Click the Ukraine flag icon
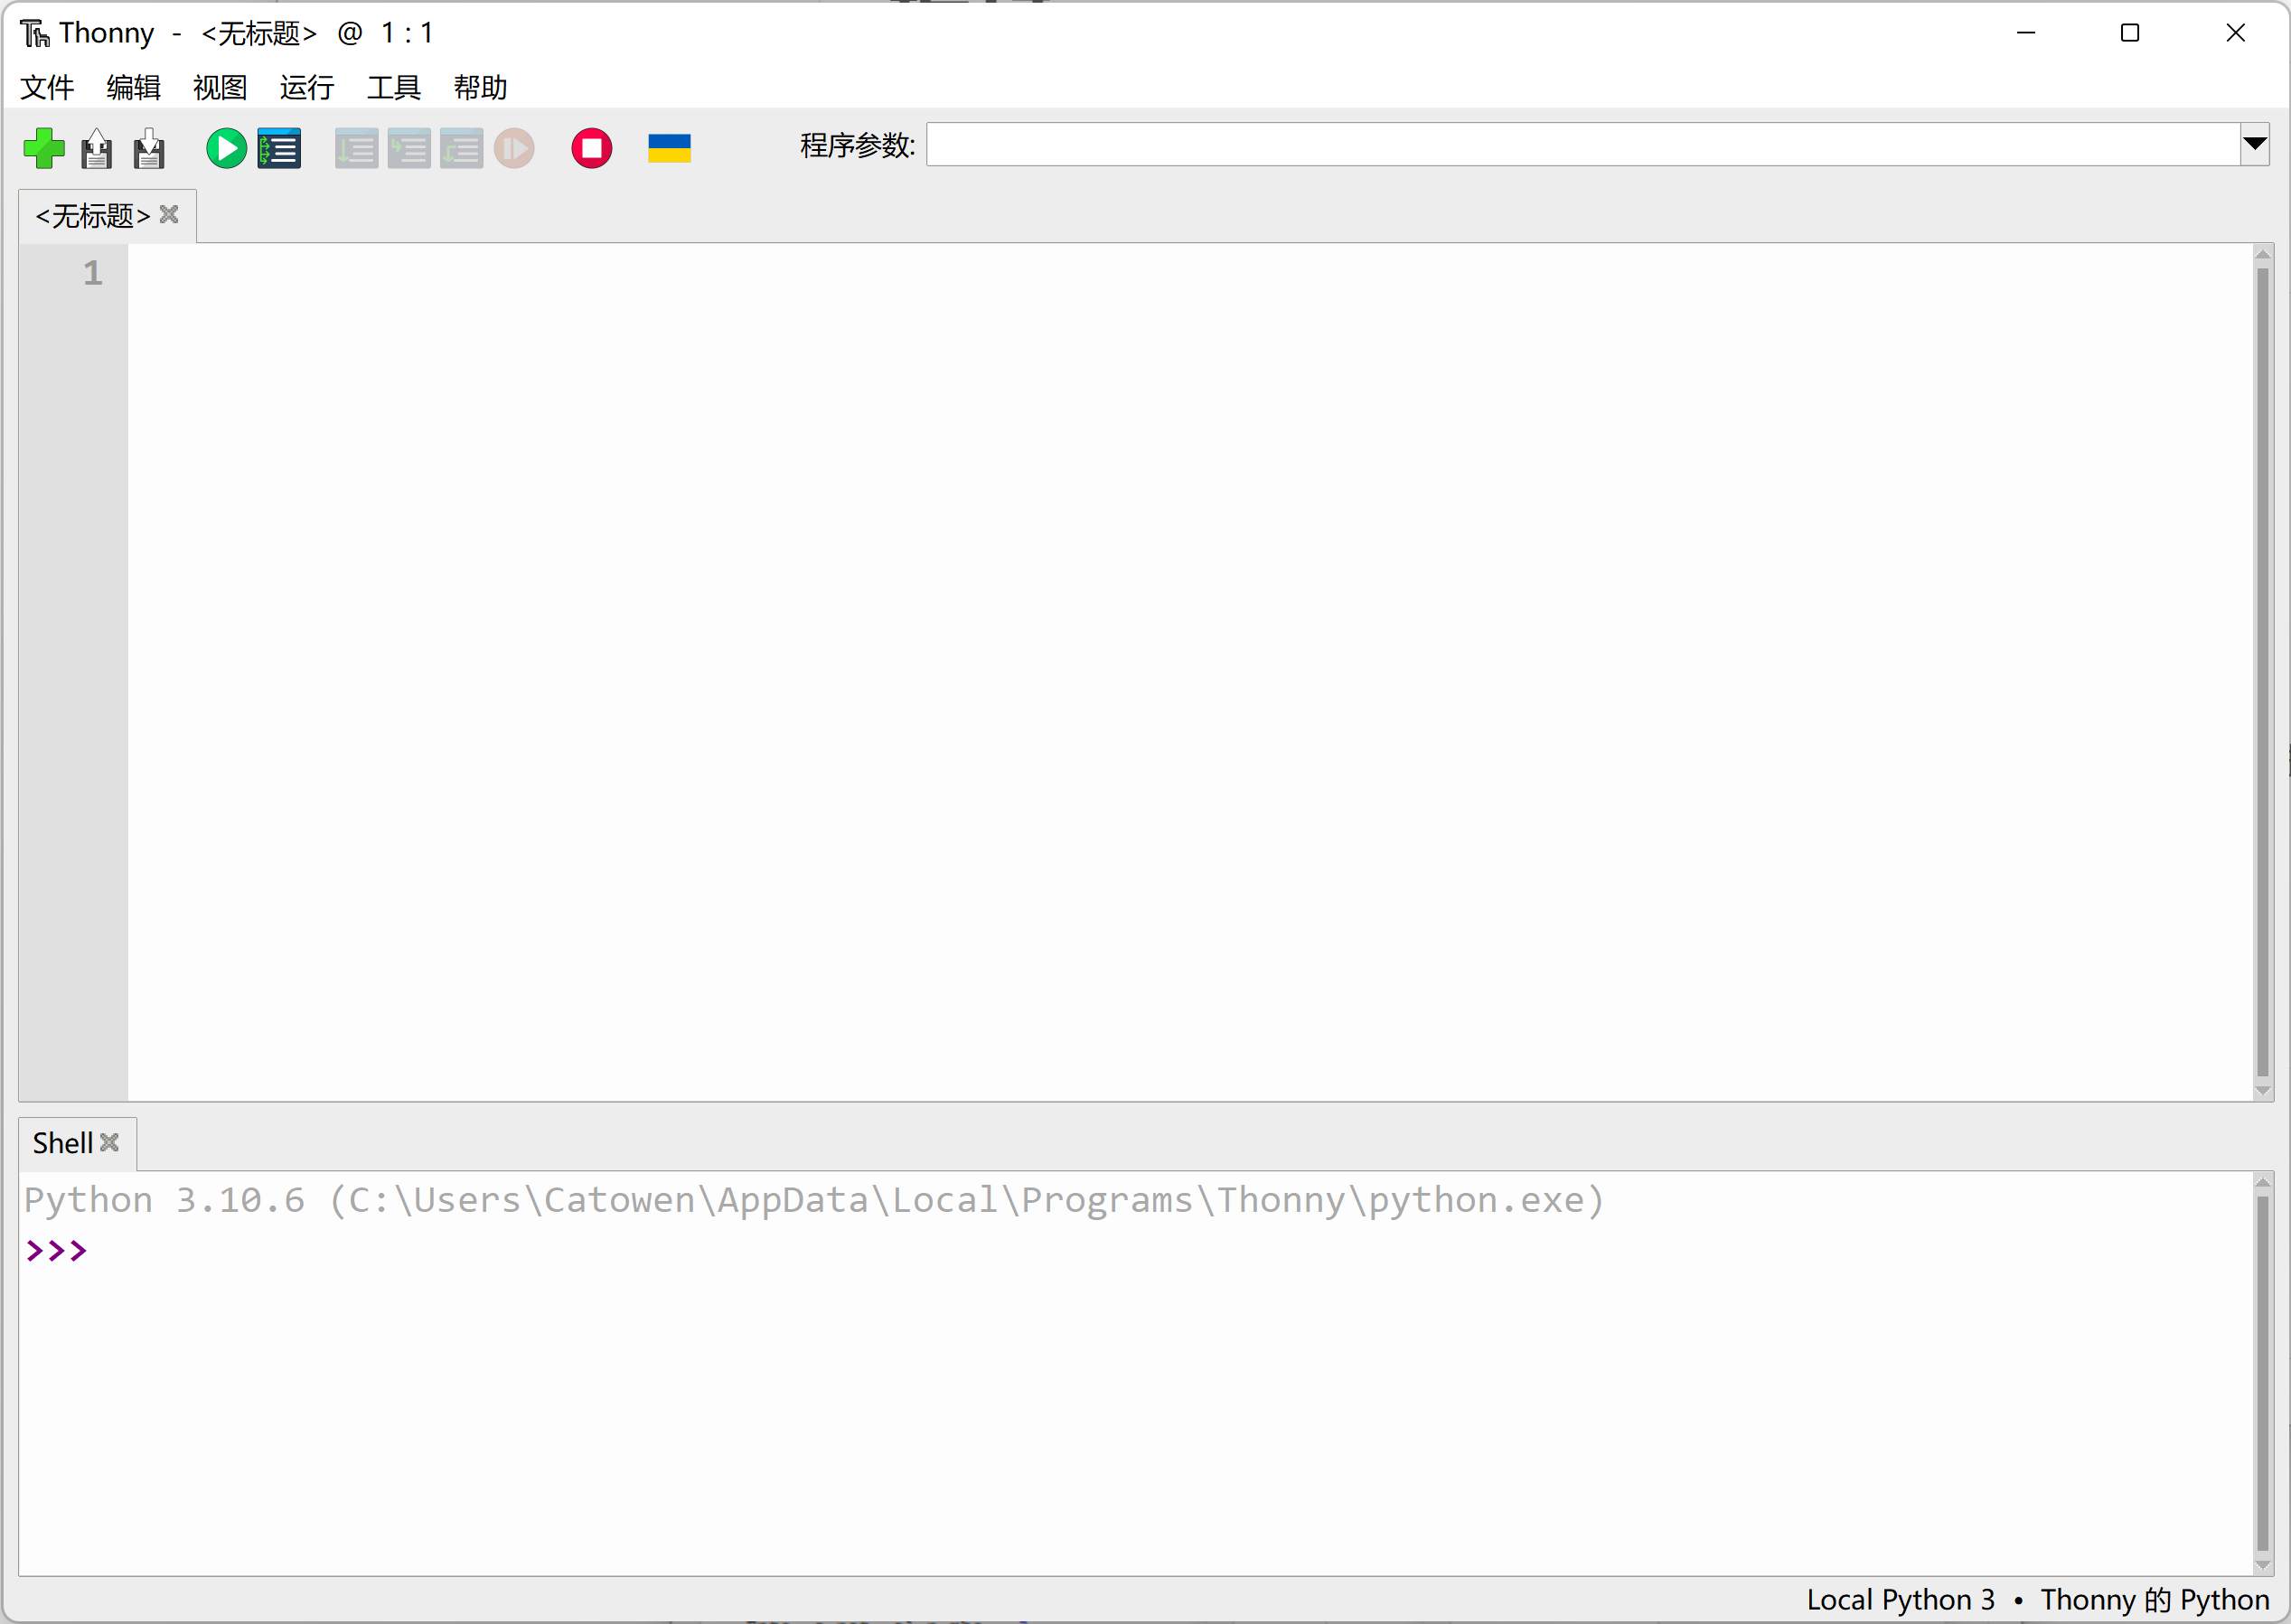2291x1624 pixels. pyautogui.click(x=669, y=148)
